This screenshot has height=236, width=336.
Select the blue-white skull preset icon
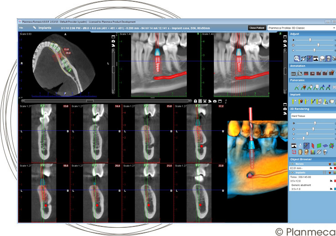coord(326,152)
